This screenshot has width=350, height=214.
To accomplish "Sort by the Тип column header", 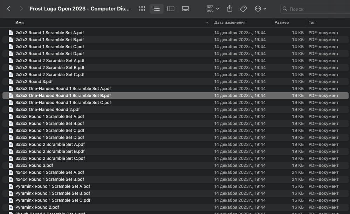I will pos(312,22).
